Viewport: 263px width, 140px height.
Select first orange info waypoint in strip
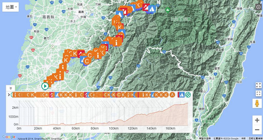[15, 95]
